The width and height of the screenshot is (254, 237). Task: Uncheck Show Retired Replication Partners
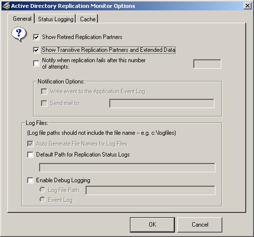[x=36, y=37]
